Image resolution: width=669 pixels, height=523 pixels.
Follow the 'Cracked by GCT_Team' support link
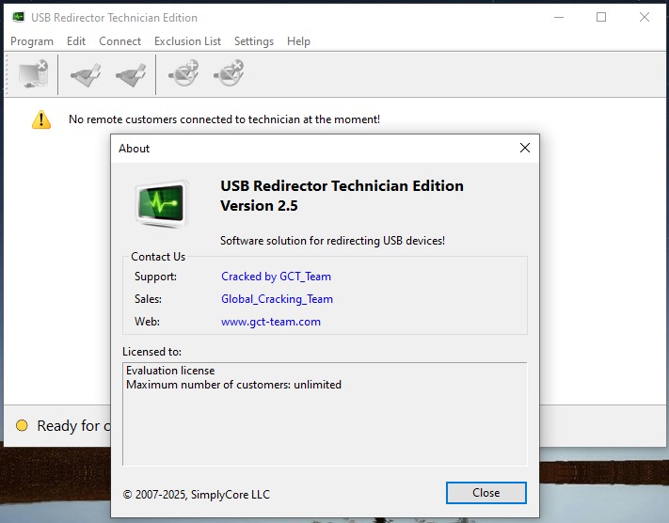pyautogui.click(x=276, y=277)
